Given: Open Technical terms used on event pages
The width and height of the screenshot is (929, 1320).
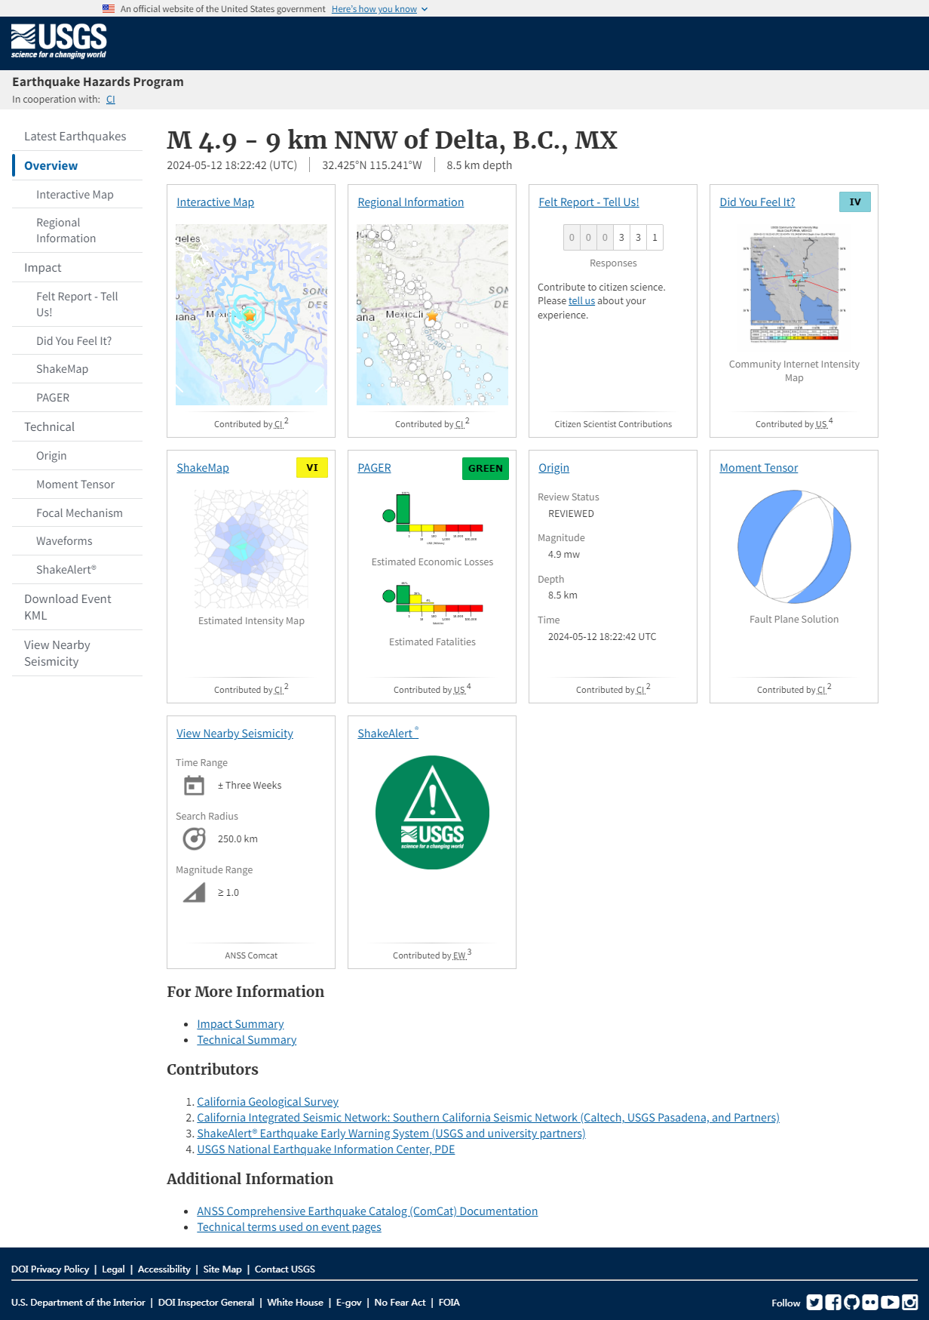Looking at the screenshot, I should click(x=289, y=1227).
